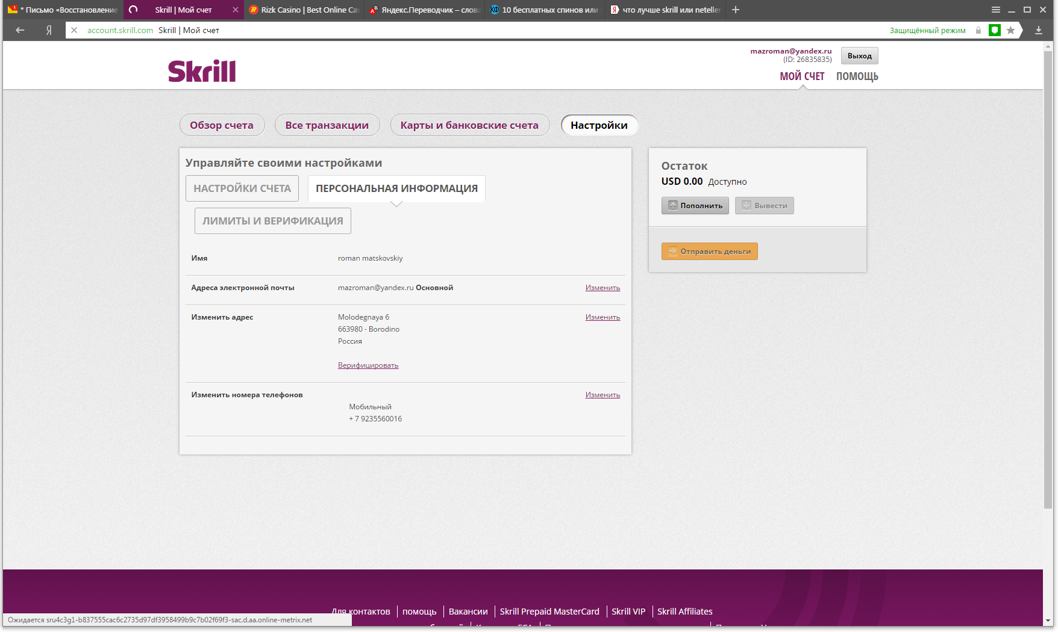Open the Yandex home icon
This screenshot has width=1058, height=632.
click(49, 30)
